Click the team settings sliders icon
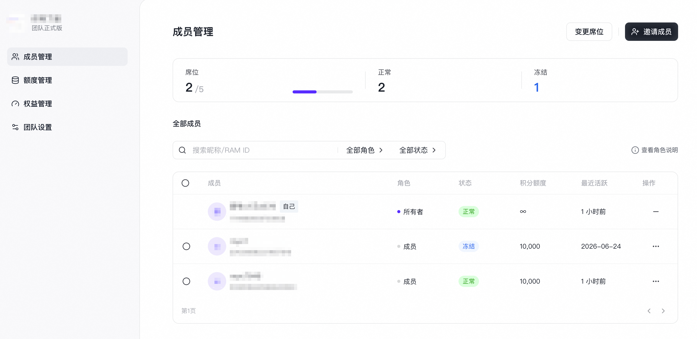 click(15, 127)
